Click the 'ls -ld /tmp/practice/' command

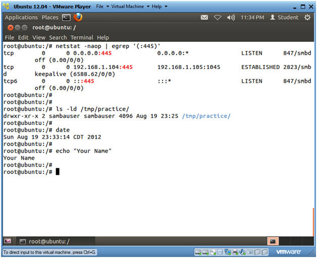click(92, 109)
